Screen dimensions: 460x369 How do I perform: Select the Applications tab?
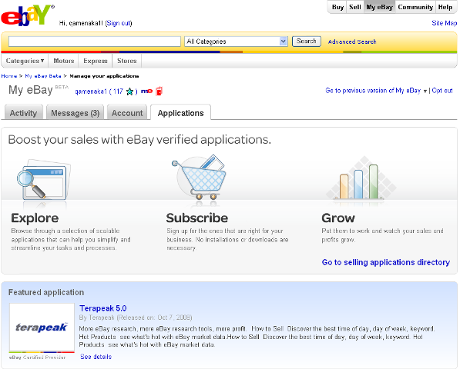click(x=181, y=113)
